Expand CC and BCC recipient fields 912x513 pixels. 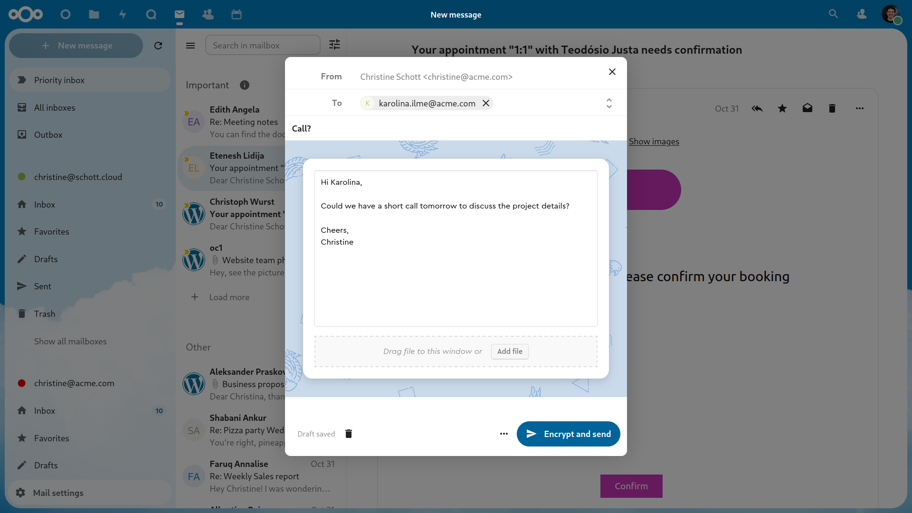[609, 103]
